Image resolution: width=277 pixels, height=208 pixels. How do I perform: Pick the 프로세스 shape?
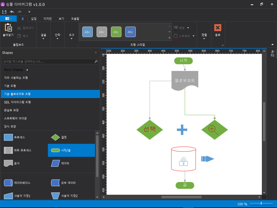(24, 137)
